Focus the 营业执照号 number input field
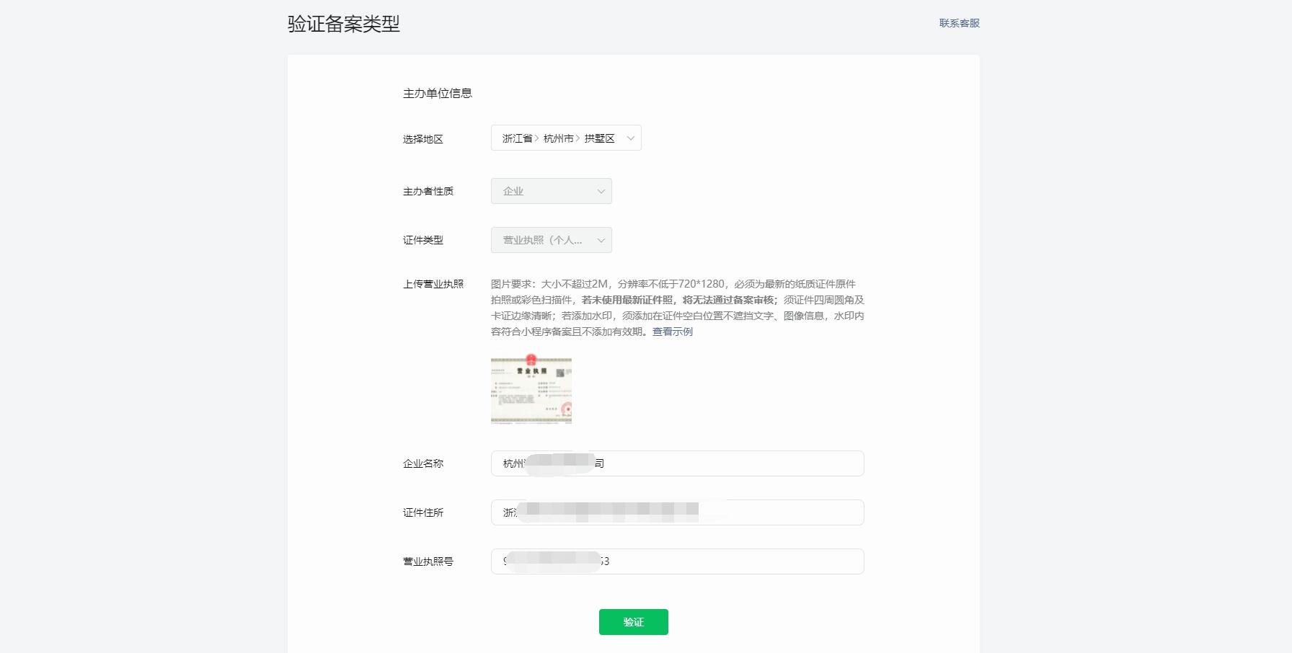 tap(728, 561)
